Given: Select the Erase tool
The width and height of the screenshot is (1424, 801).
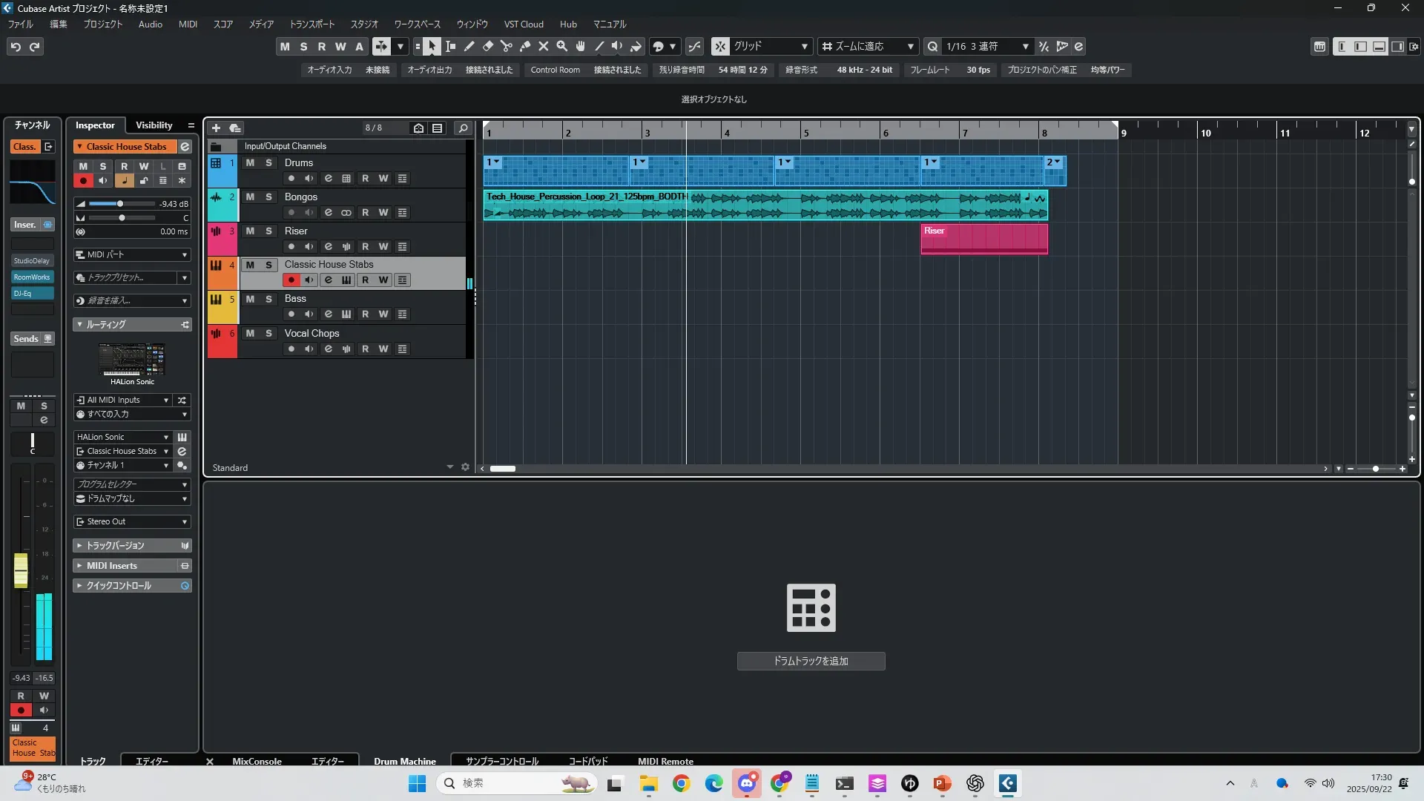Looking at the screenshot, I should coord(488,47).
